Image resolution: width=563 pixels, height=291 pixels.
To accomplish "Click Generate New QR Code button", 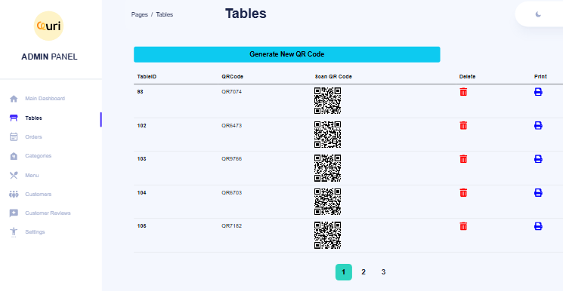I will click(287, 54).
